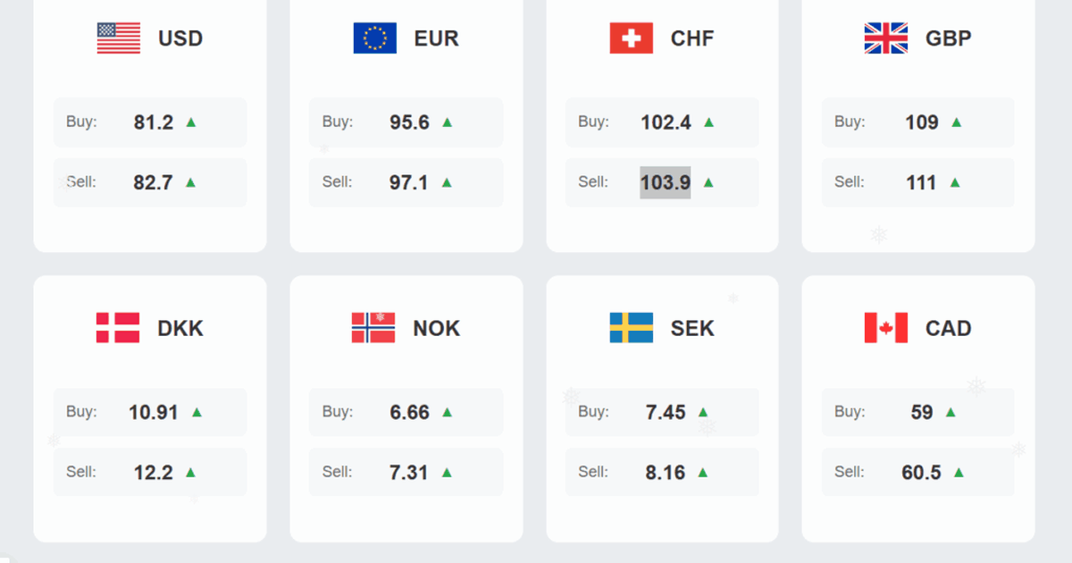Click the Danish flag icon
The height and width of the screenshot is (563, 1072).
118,328
